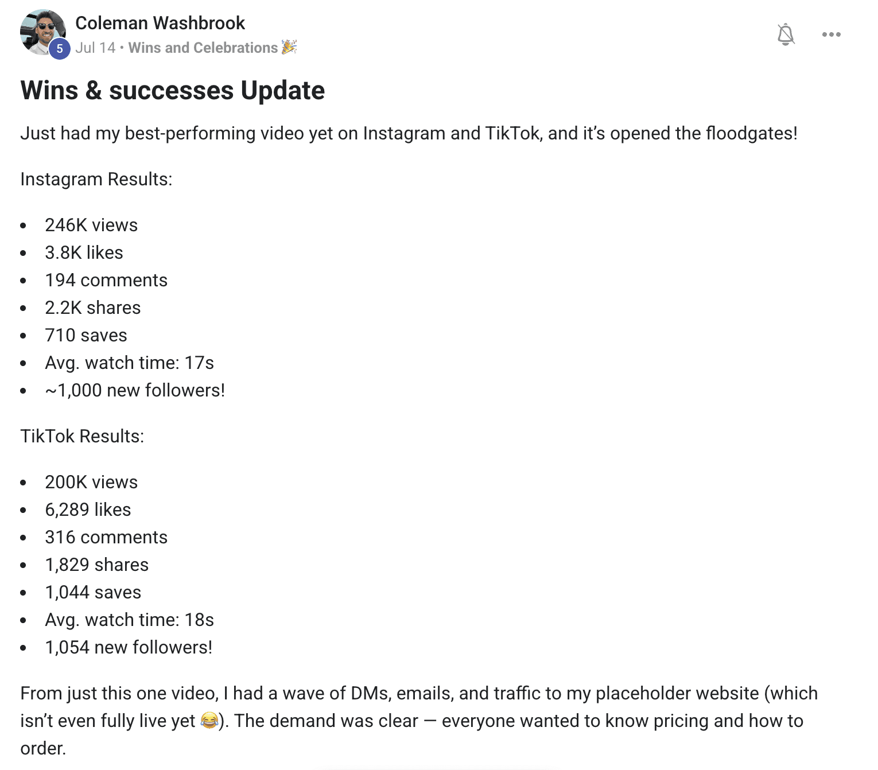Click the level 5 badge on avatar
878x770 pixels.
pos(59,49)
